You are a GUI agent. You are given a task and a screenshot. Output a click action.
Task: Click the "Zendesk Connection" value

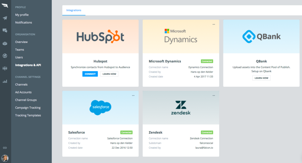click(x=201, y=138)
